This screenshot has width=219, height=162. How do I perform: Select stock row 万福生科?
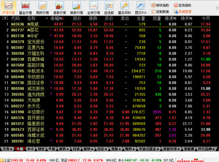(x=107, y=54)
